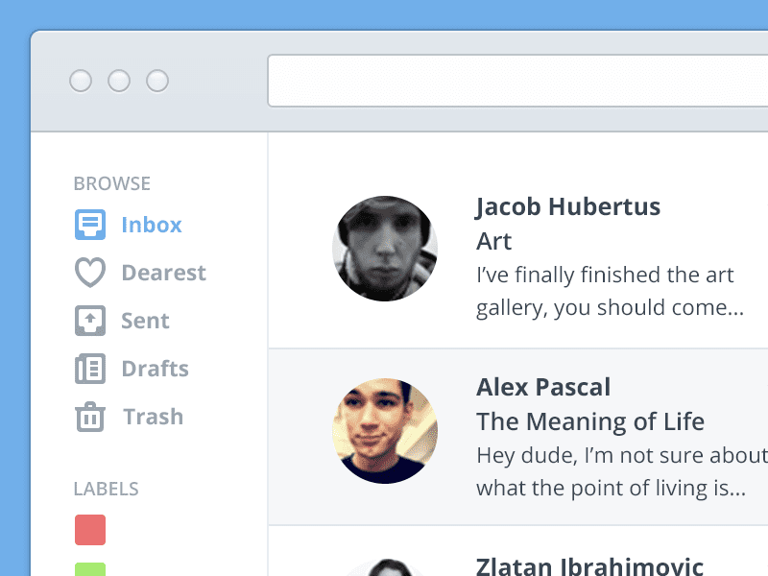Click Jacob Hubertus's avatar photo
This screenshot has width=768, height=576.
(385, 249)
